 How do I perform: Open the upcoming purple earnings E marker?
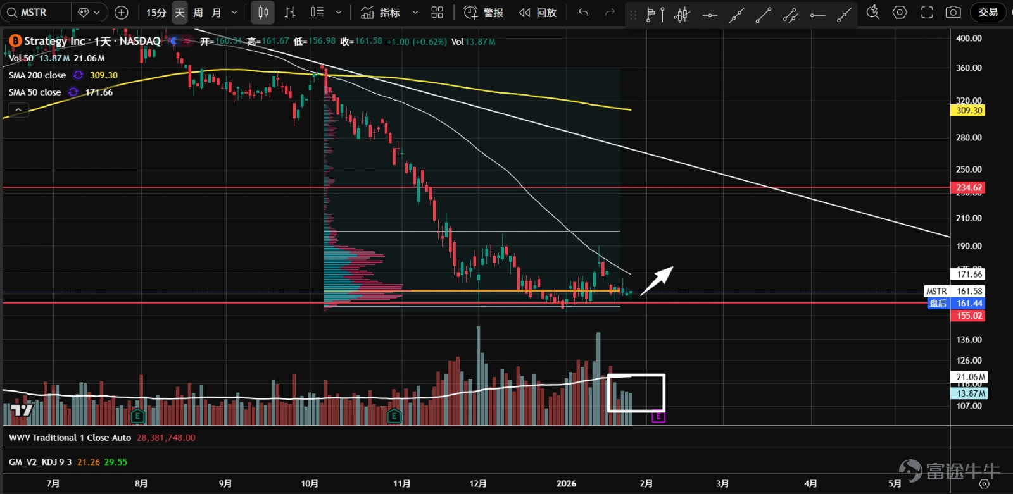point(658,417)
